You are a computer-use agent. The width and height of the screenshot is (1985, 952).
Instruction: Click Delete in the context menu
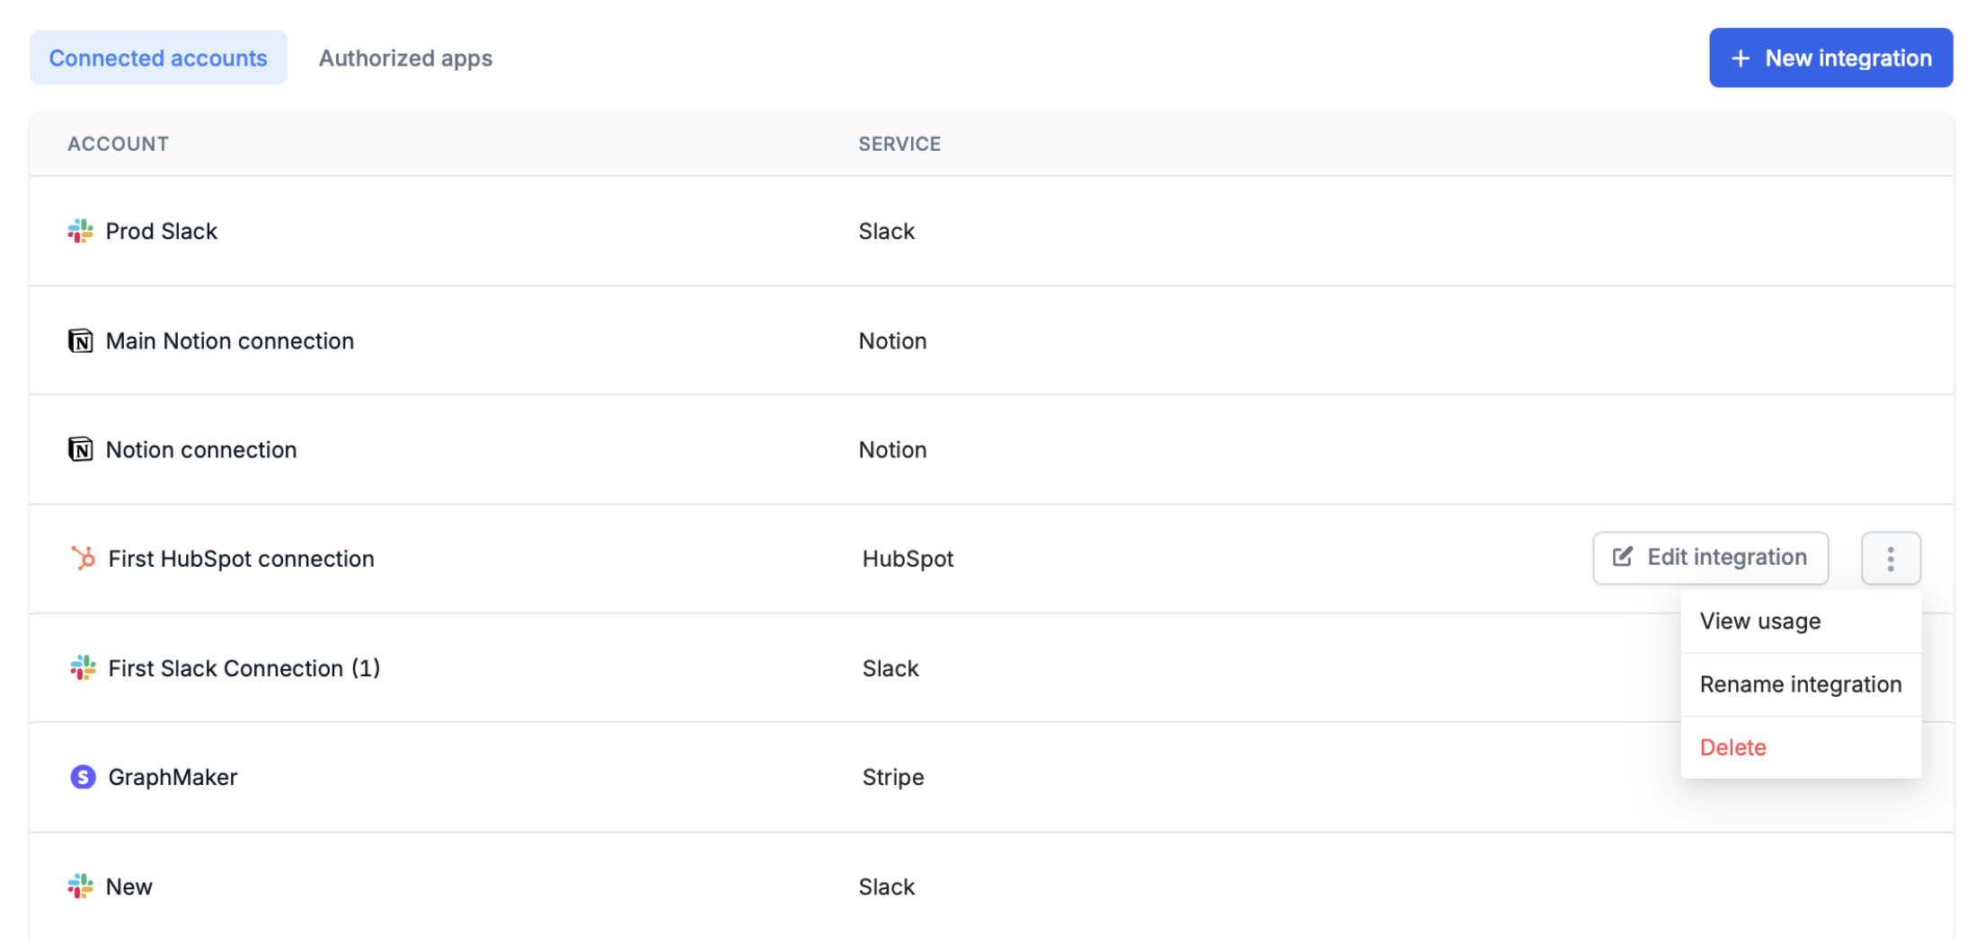tap(1732, 747)
